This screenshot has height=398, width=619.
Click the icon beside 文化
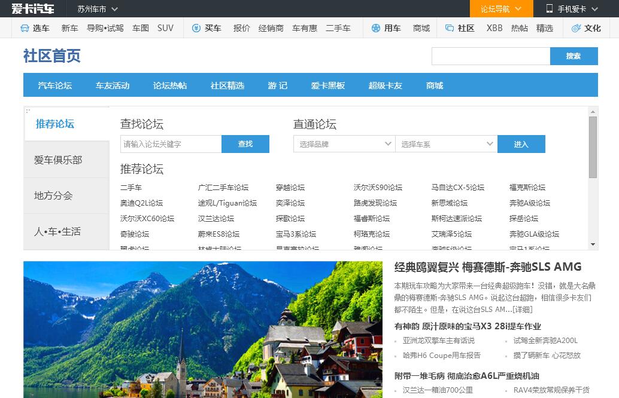point(576,28)
